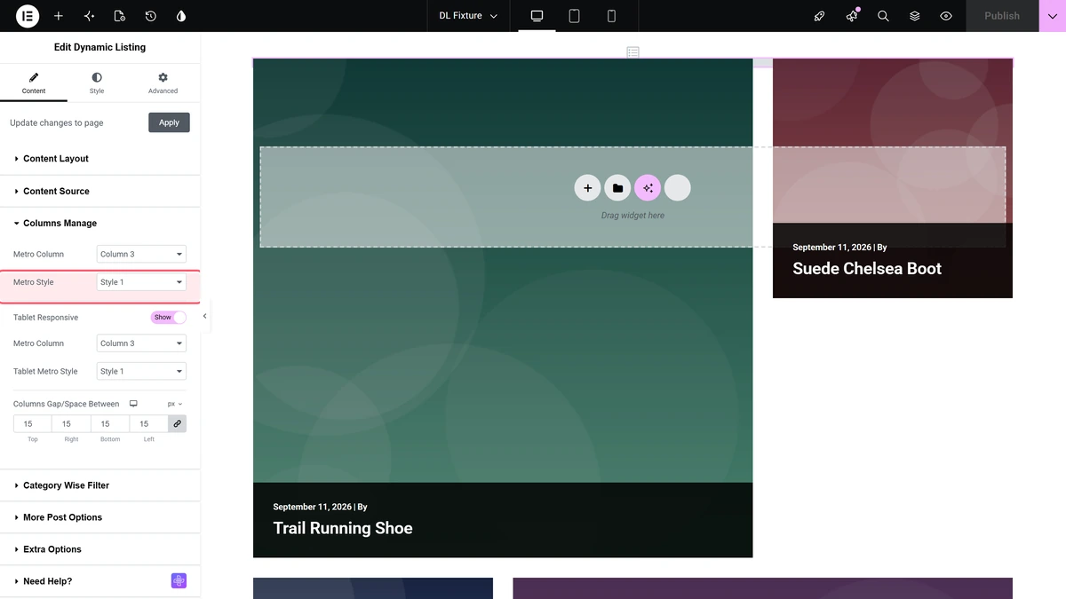This screenshot has width=1066, height=599.
Task: Switch to desktop device view
Action: click(537, 16)
